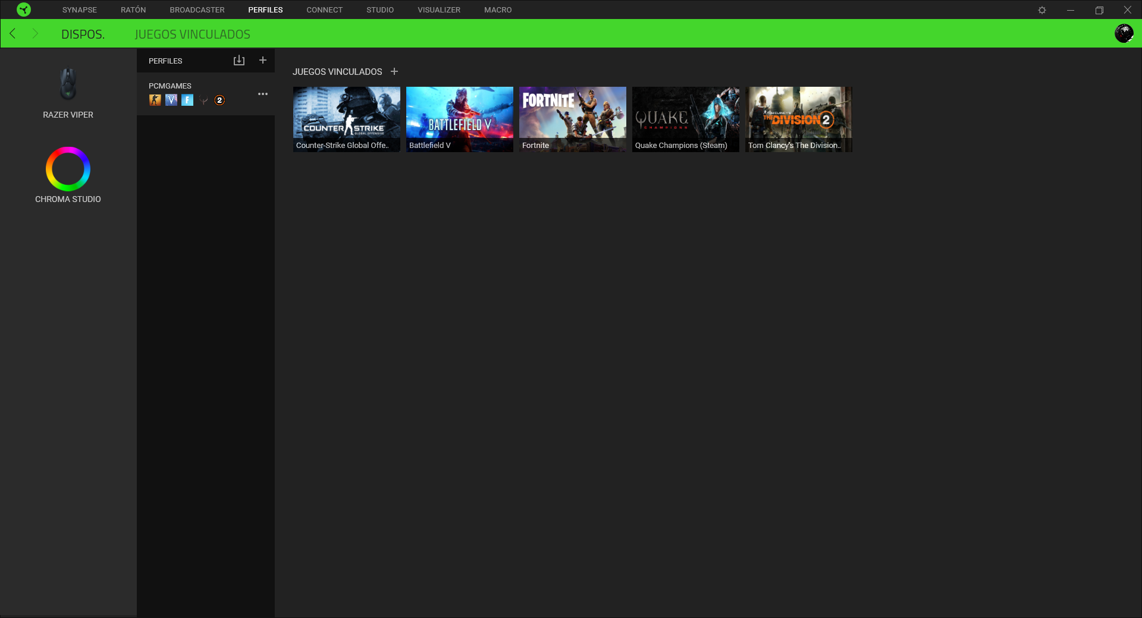Select the PCMGAMES profile
The width and height of the screenshot is (1142, 618).
coord(206,94)
